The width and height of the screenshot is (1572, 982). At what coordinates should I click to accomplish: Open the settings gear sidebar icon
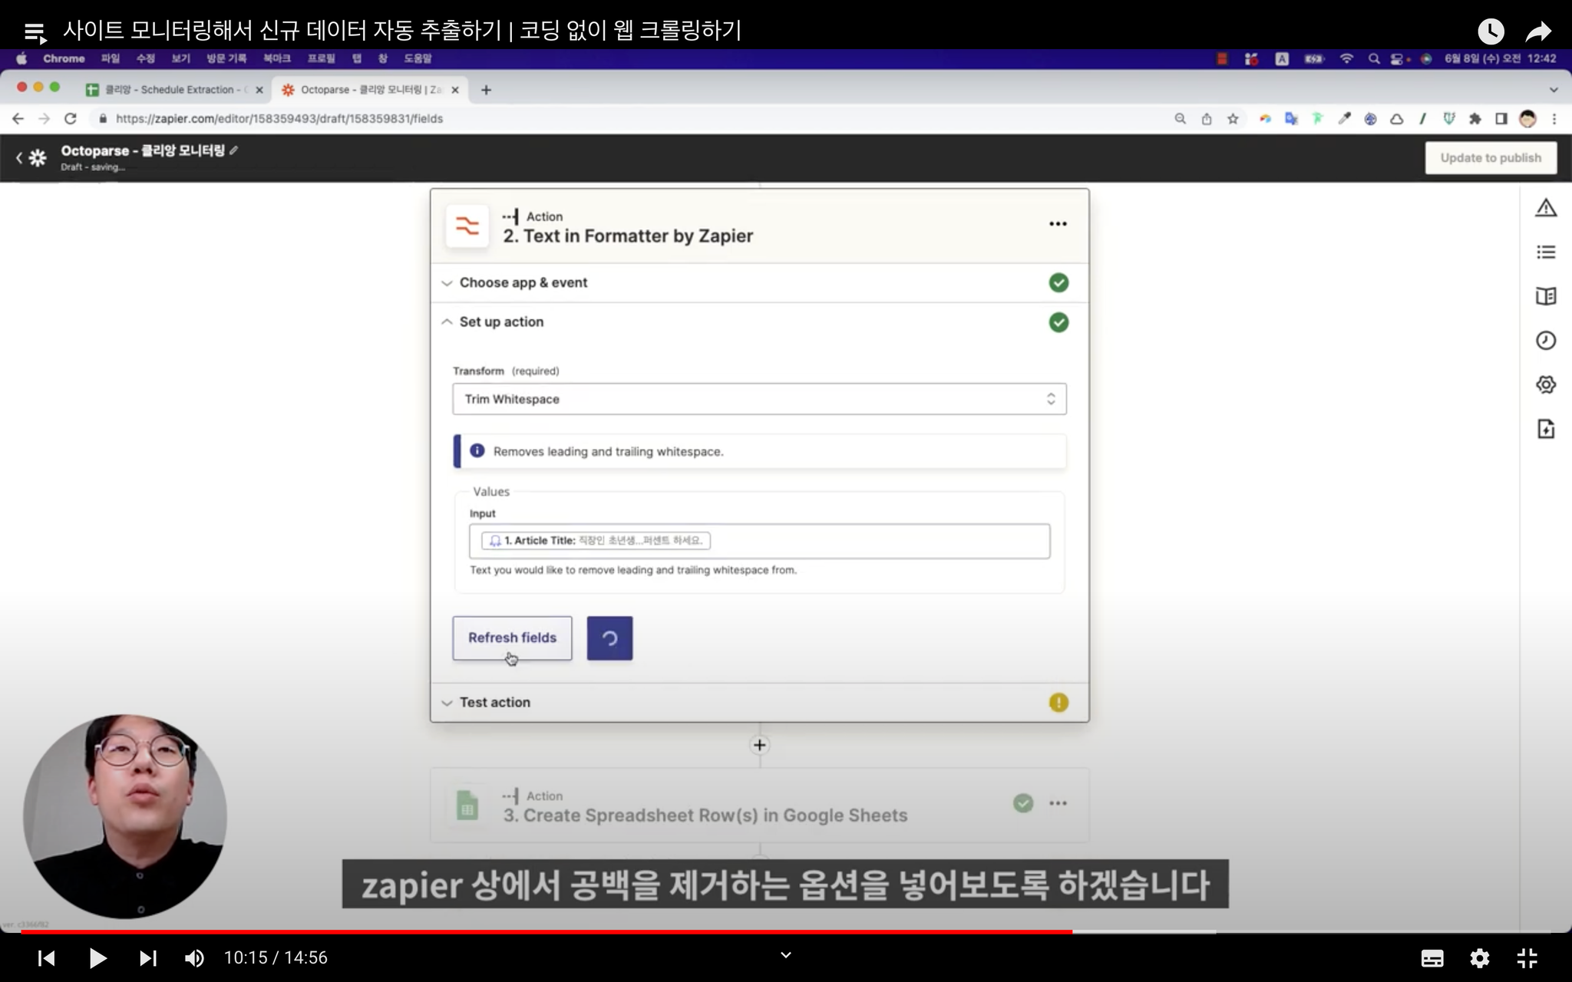coord(1546,384)
